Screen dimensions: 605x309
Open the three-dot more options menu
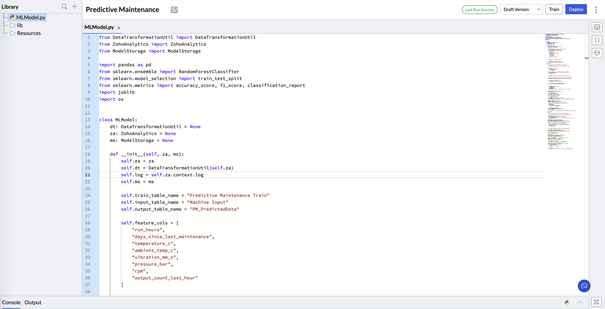click(x=596, y=10)
